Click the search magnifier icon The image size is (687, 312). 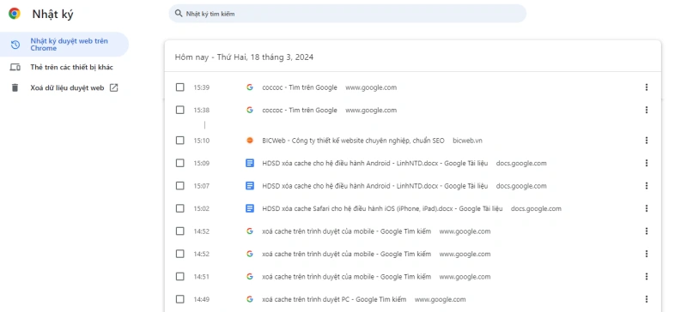click(x=179, y=14)
